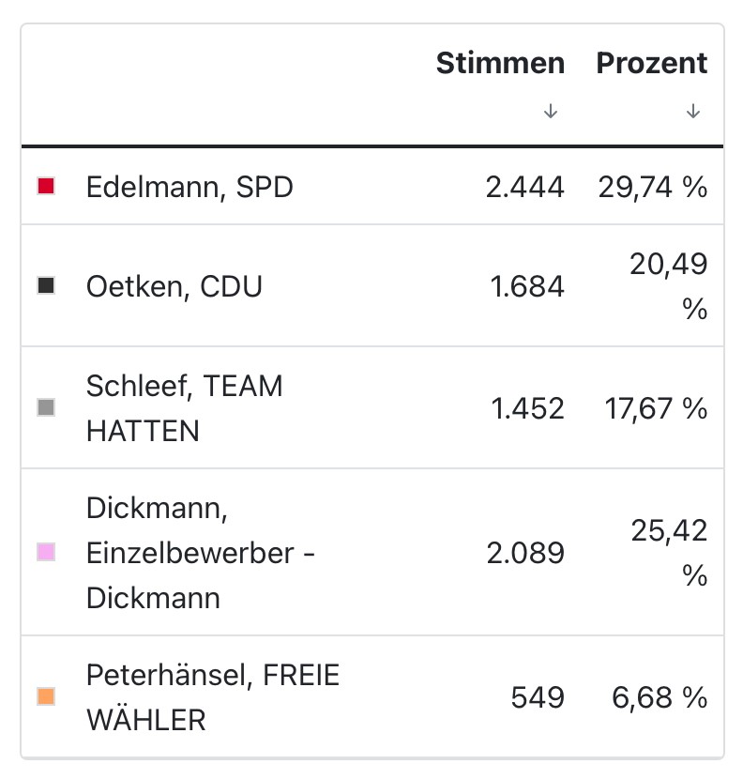The width and height of the screenshot is (743, 779).
Task: Click the 549 votes cell
Action: coord(538,697)
